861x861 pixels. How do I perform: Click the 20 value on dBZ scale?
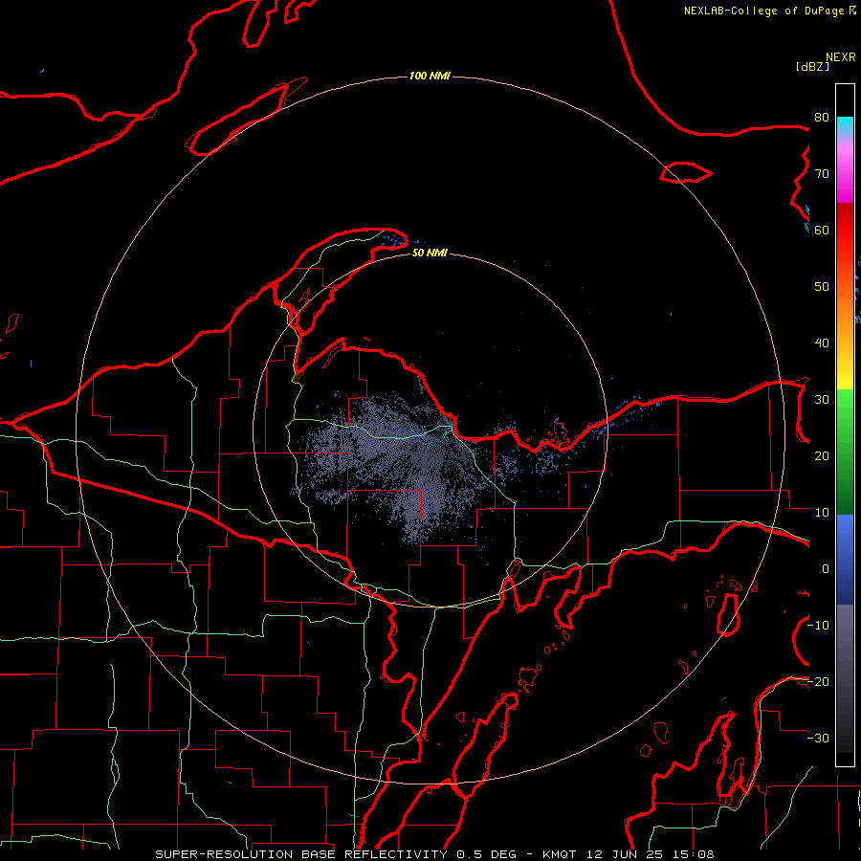pos(822,456)
